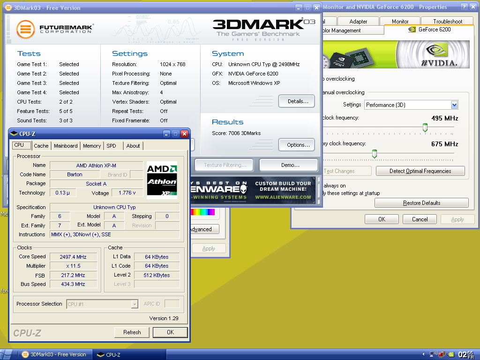Viewport: 480px width, 360px height.
Task: Click the Alienware advertisement banner
Action: tap(252, 190)
